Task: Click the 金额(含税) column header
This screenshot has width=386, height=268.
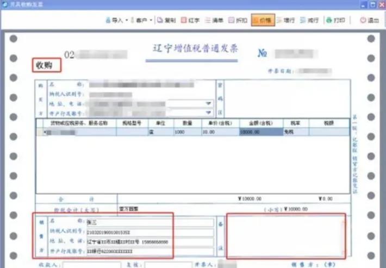Action: coord(261,123)
